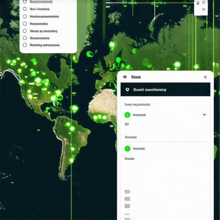Viewport: 220px width, 220px height.
Task: Click the lowest of the three stacked card icons
Action: coord(127,206)
